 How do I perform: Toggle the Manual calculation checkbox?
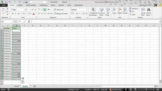coord(61,2)
